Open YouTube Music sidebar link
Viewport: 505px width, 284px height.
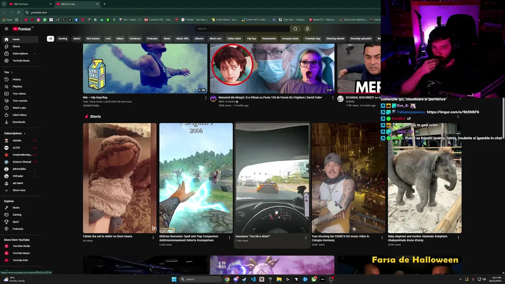tap(20, 61)
